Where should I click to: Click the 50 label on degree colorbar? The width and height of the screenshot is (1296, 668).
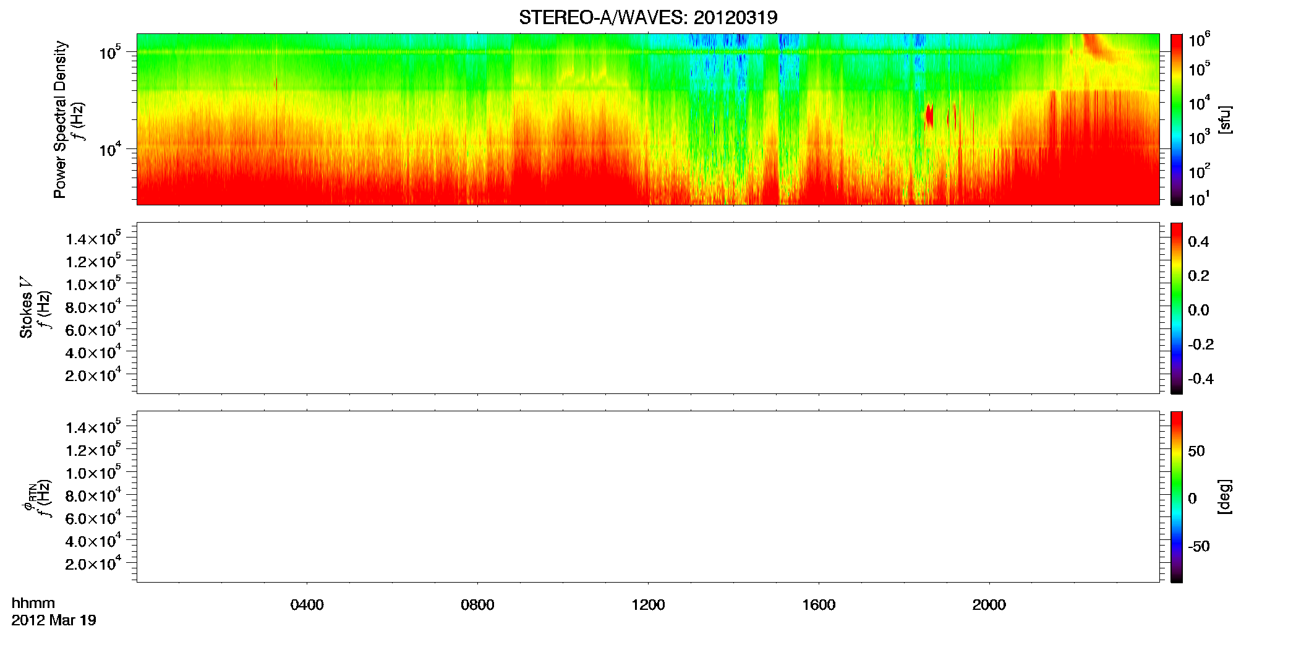click(x=1196, y=451)
